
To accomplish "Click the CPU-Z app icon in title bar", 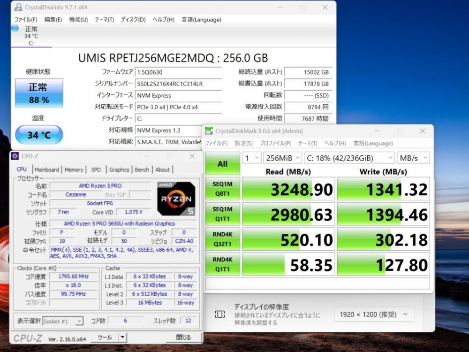I will tap(15, 156).
